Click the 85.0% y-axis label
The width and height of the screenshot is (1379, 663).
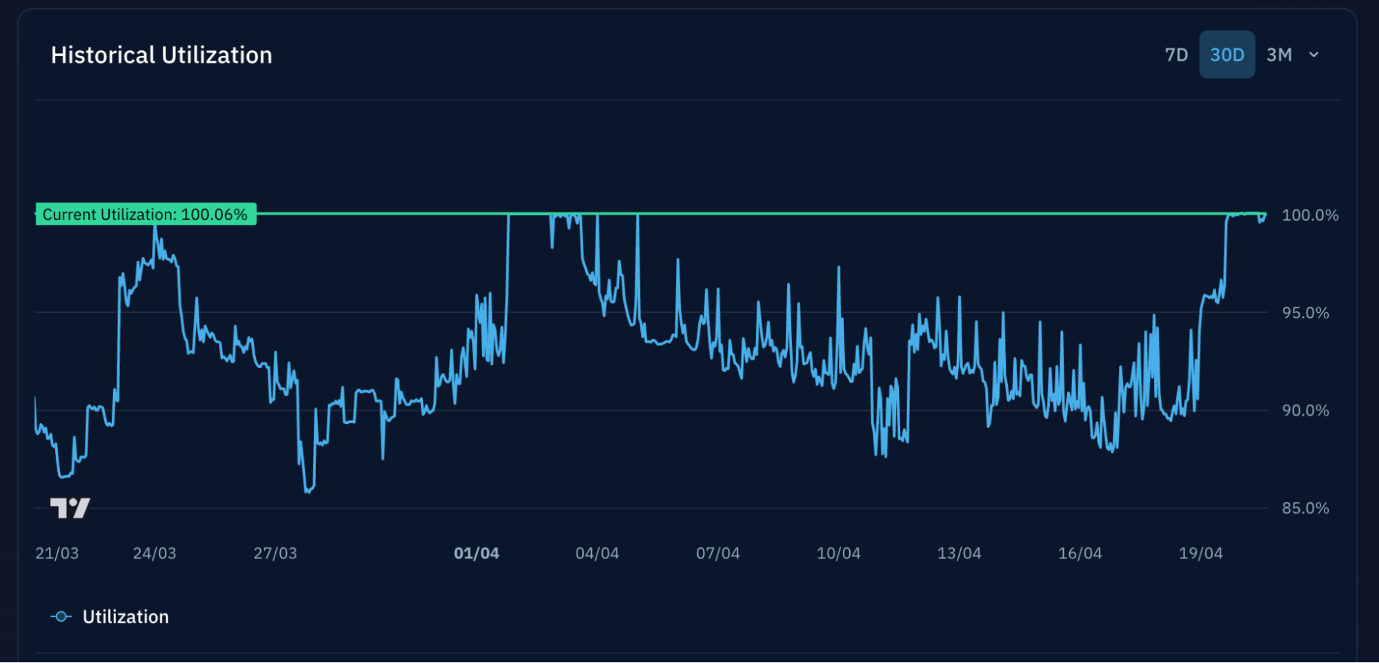tap(1305, 508)
